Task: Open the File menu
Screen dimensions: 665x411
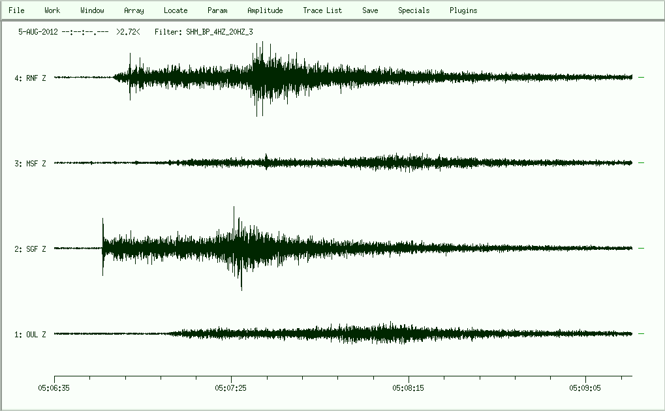Action: click(16, 10)
